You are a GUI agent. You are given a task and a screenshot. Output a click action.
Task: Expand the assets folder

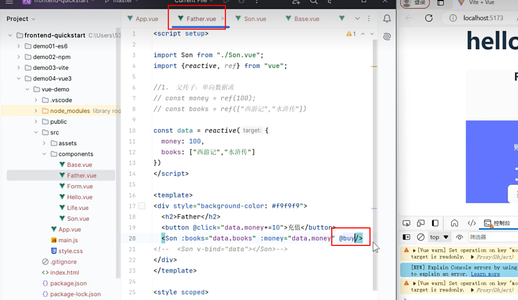tap(44, 143)
